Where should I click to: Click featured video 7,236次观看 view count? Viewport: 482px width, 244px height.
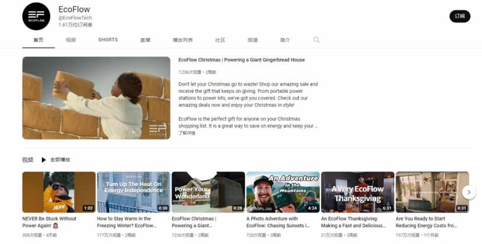190,72
